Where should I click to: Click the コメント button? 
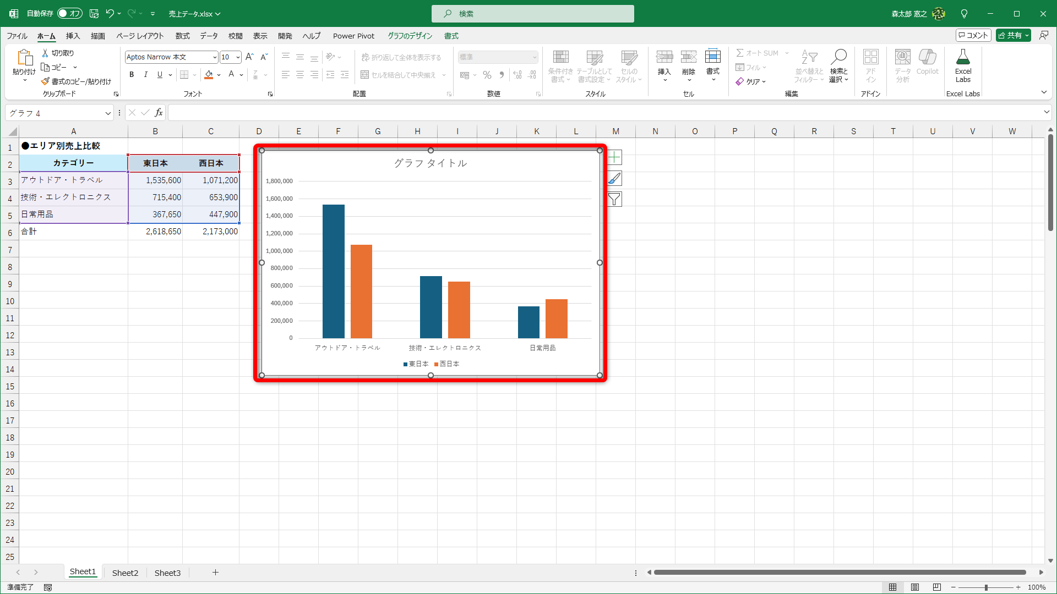(973, 35)
